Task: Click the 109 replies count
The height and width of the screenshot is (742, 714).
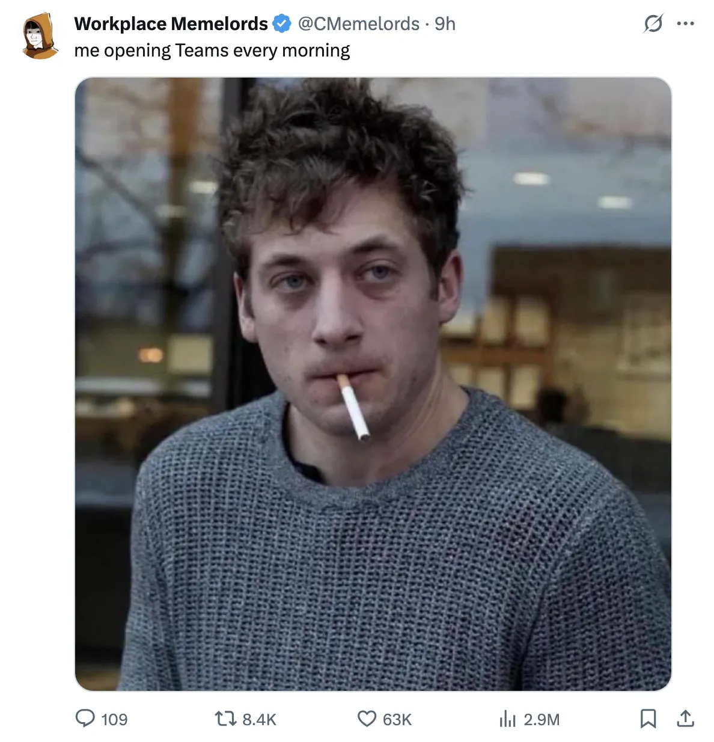Action: click(x=114, y=719)
